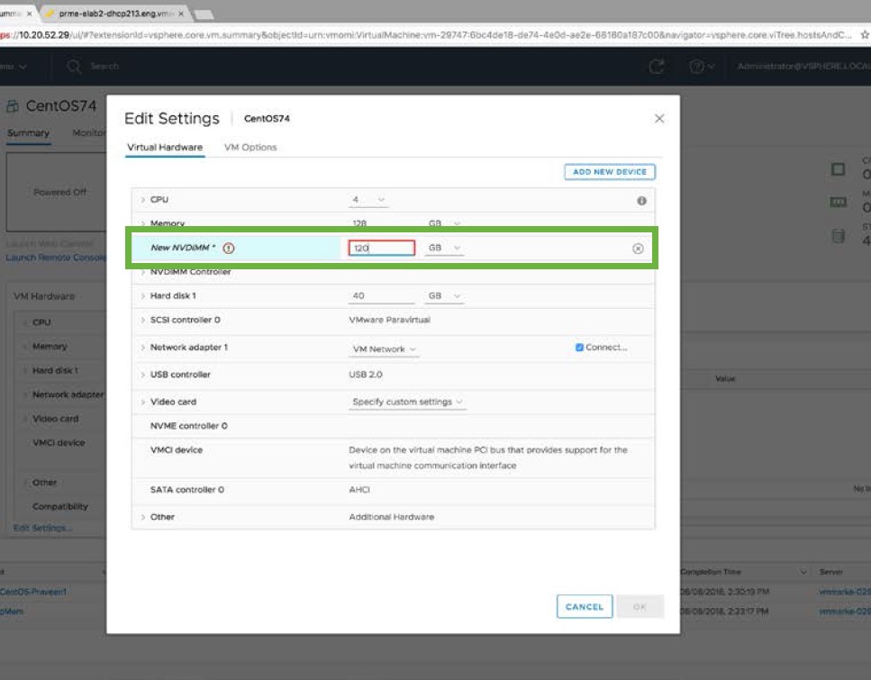Switch to the VM Options tab
The image size is (871, 680).
[250, 147]
